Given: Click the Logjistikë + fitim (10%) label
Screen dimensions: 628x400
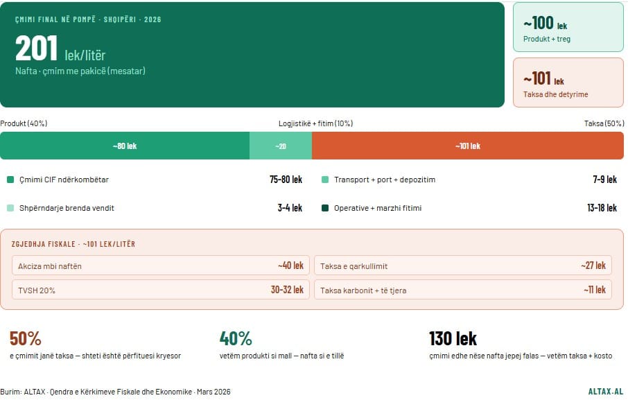Looking at the screenshot, I should [x=315, y=123].
